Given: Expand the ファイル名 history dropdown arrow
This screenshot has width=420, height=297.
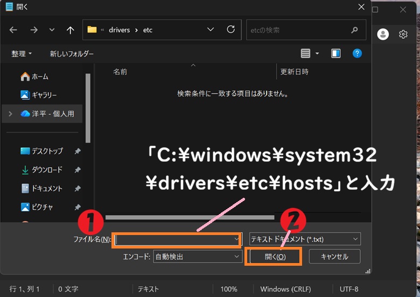Looking at the screenshot, I should (236, 239).
